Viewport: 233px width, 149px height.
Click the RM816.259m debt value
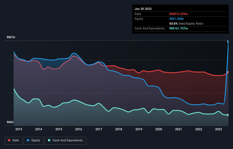[179, 14]
